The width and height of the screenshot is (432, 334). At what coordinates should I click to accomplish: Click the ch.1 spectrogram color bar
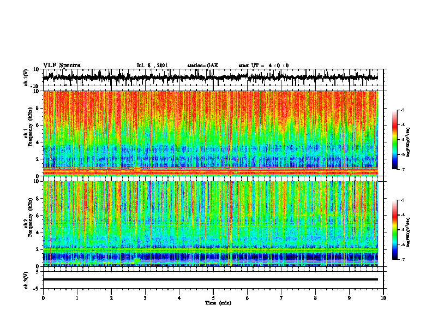click(x=394, y=140)
